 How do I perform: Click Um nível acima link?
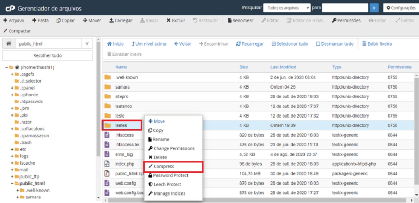point(149,44)
